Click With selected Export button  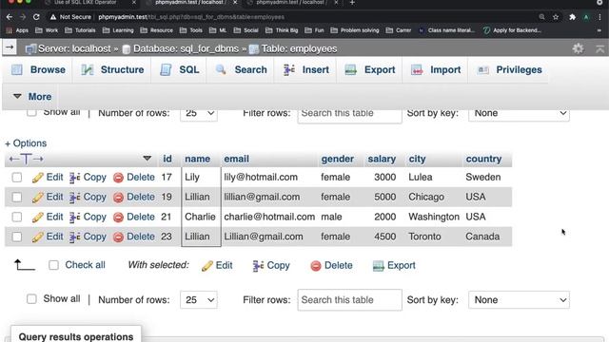(x=394, y=266)
